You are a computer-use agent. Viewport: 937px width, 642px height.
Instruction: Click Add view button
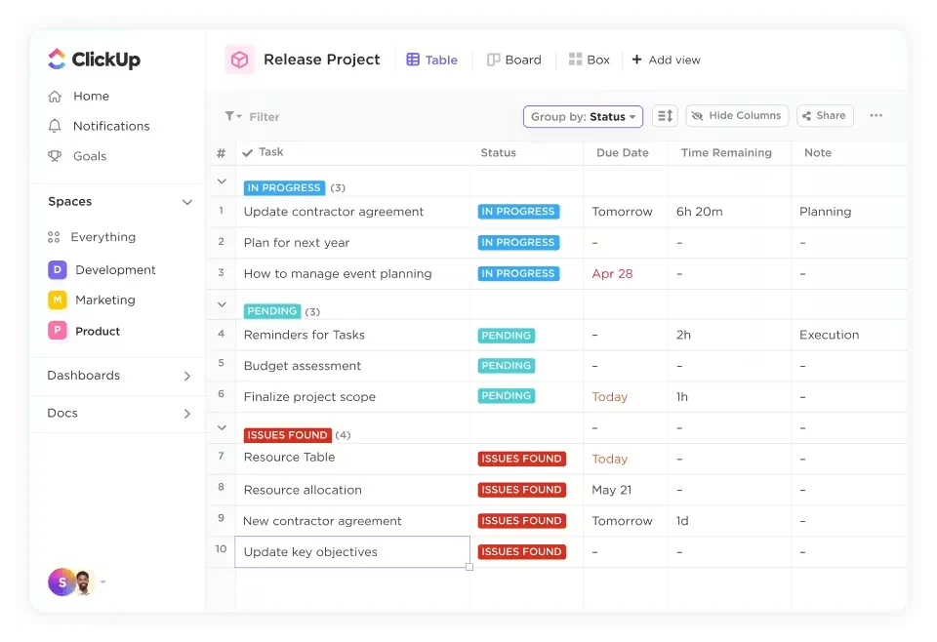pos(667,60)
